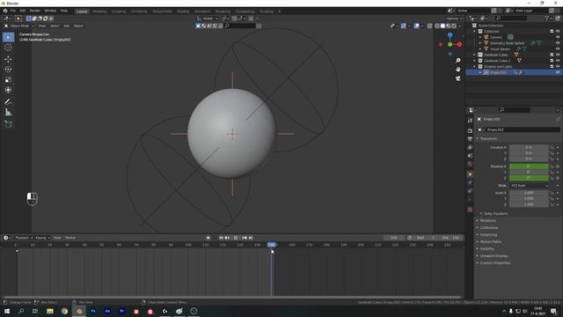Switch to the Modeling workspace tab
Image resolution: width=563 pixels, height=317 pixels.
click(x=99, y=11)
